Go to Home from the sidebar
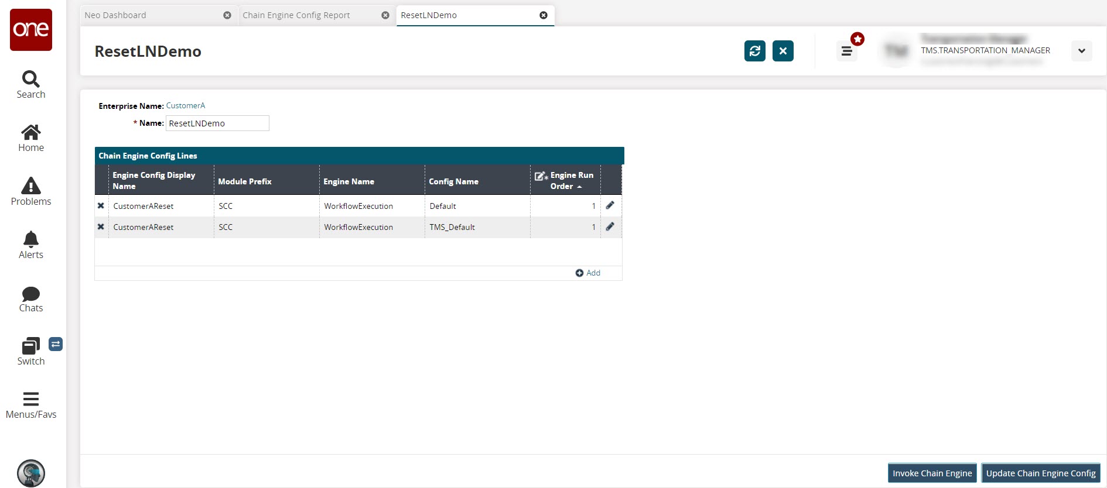Image resolution: width=1107 pixels, height=488 pixels. tap(31, 138)
